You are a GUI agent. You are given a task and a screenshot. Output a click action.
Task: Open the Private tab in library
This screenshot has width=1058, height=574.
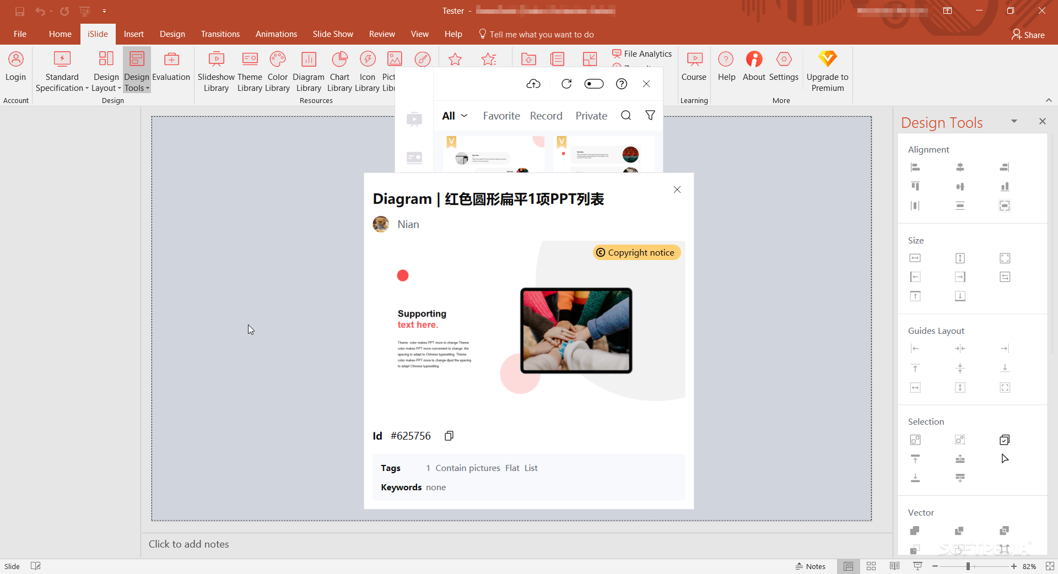tap(591, 116)
